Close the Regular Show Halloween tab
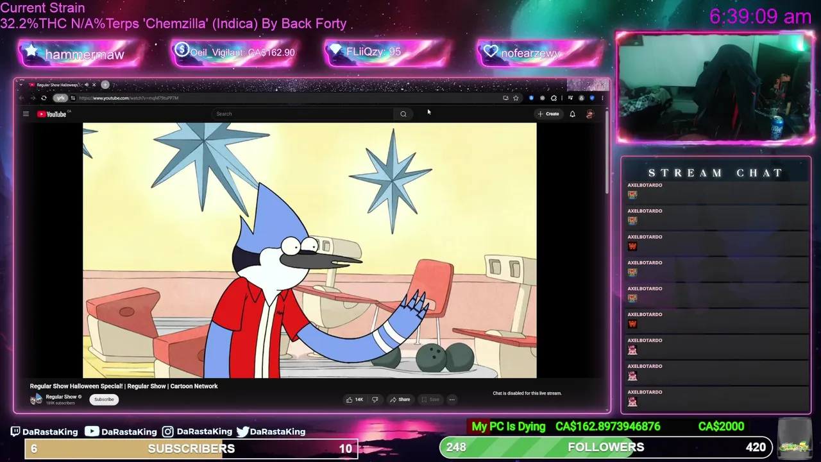Image resolution: width=821 pixels, height=462 pixels. [x=94, y=85]
